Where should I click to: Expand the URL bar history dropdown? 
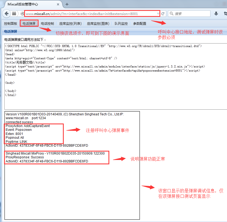coord(158,14)
